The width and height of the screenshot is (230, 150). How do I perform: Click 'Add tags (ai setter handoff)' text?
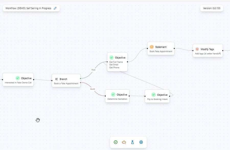coord(208,53)
